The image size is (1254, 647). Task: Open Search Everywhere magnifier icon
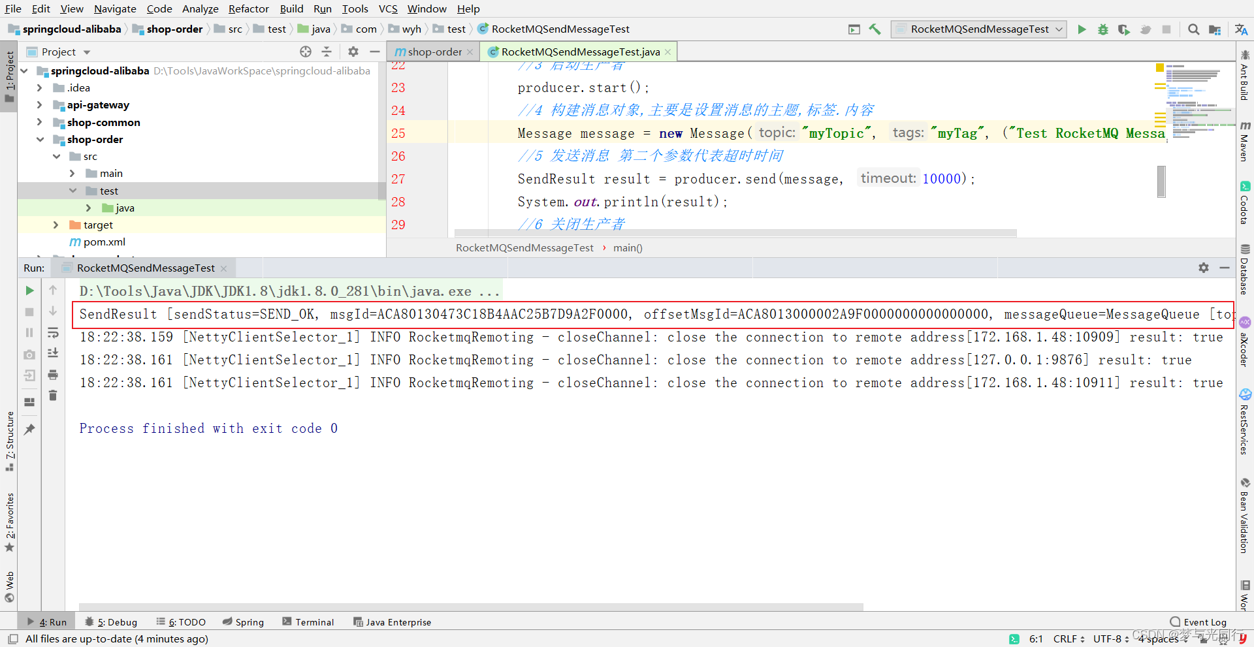tap(1193, 29)
